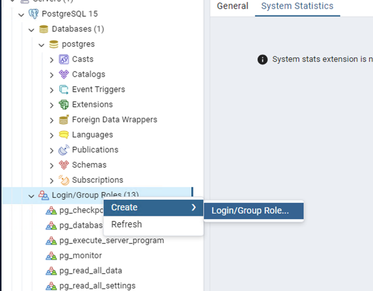Click the Extensions node icon
Viewport: 373px width, 291px height.
click(64, 104)
